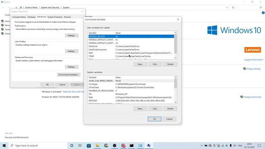Expand the address bar history dropdown
Viewport: 265px width, 149px height.
(x=227, y=7)
